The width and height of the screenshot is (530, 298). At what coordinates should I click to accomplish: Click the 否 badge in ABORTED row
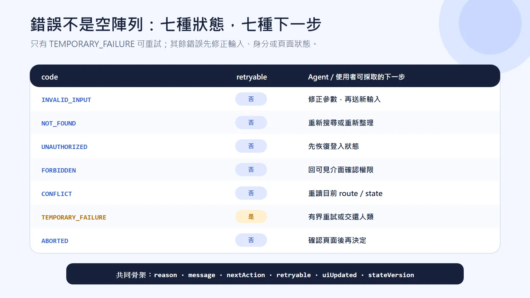click(x=251, y=240)
